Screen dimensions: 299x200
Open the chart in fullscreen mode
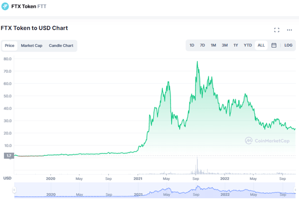coord(276,30)
